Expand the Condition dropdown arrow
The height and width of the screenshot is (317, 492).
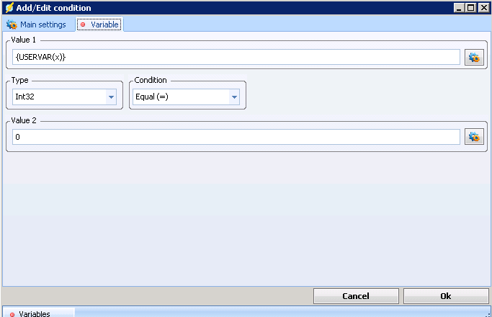point(234,97)
